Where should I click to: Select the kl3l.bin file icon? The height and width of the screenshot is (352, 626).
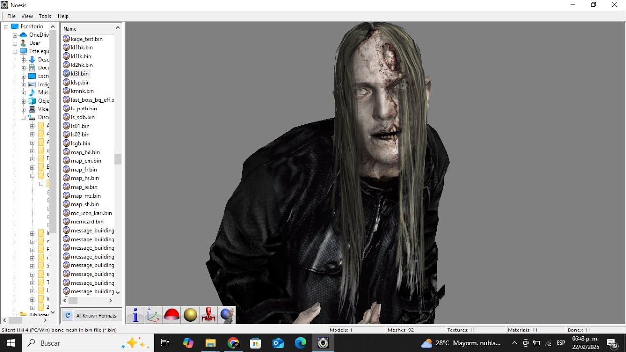tap(67, 73)
